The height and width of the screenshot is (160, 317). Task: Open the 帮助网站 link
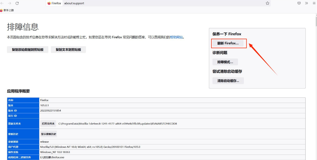176,37
